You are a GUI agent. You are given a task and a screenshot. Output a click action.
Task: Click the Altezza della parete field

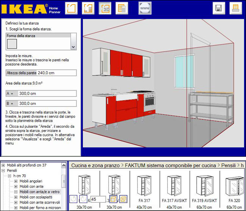[x=57, y=73]
